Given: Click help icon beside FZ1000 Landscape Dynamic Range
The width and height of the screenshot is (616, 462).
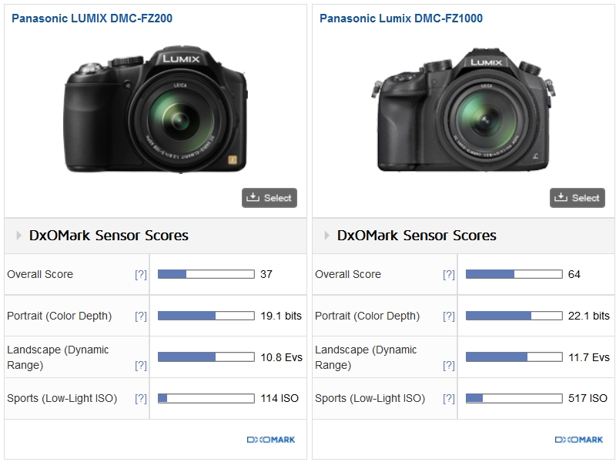Looking at the screenshot, I should click(449, 365).
